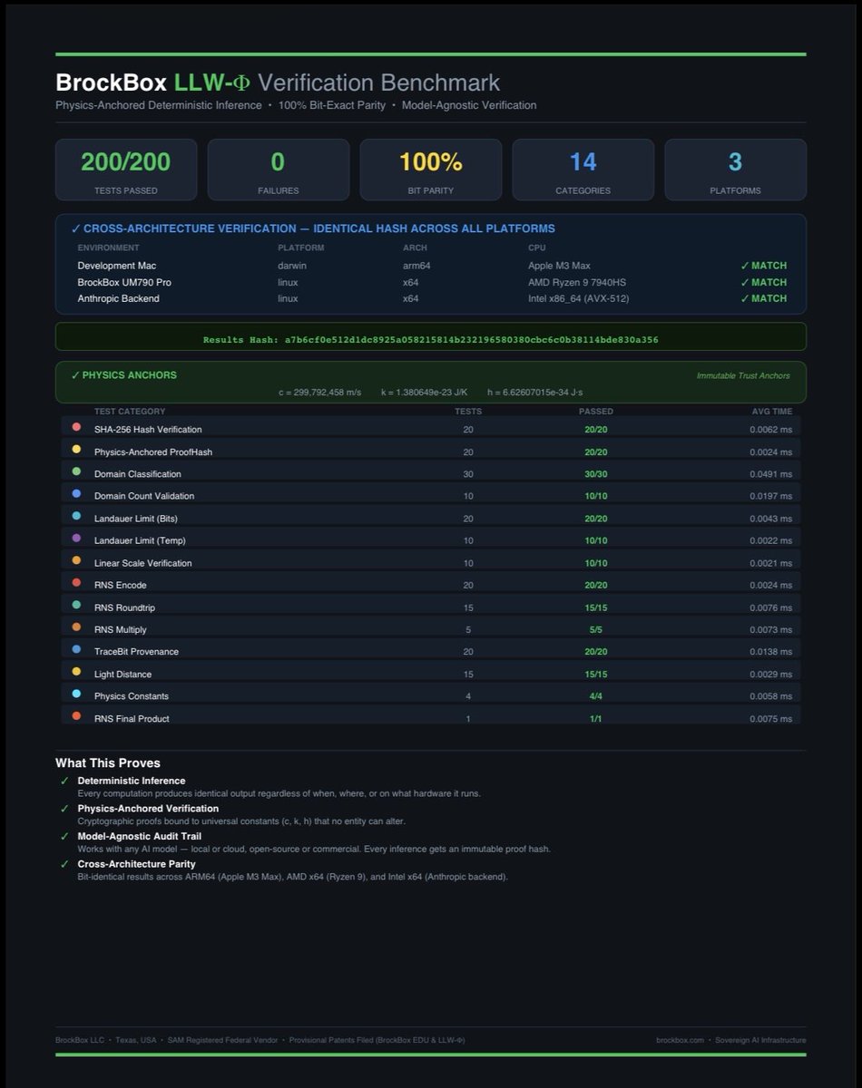The height and width of the screenshot is (1088, 862).
Task: Click the teal dot beside RNS Roundtrip
Action: coord(76,605)
